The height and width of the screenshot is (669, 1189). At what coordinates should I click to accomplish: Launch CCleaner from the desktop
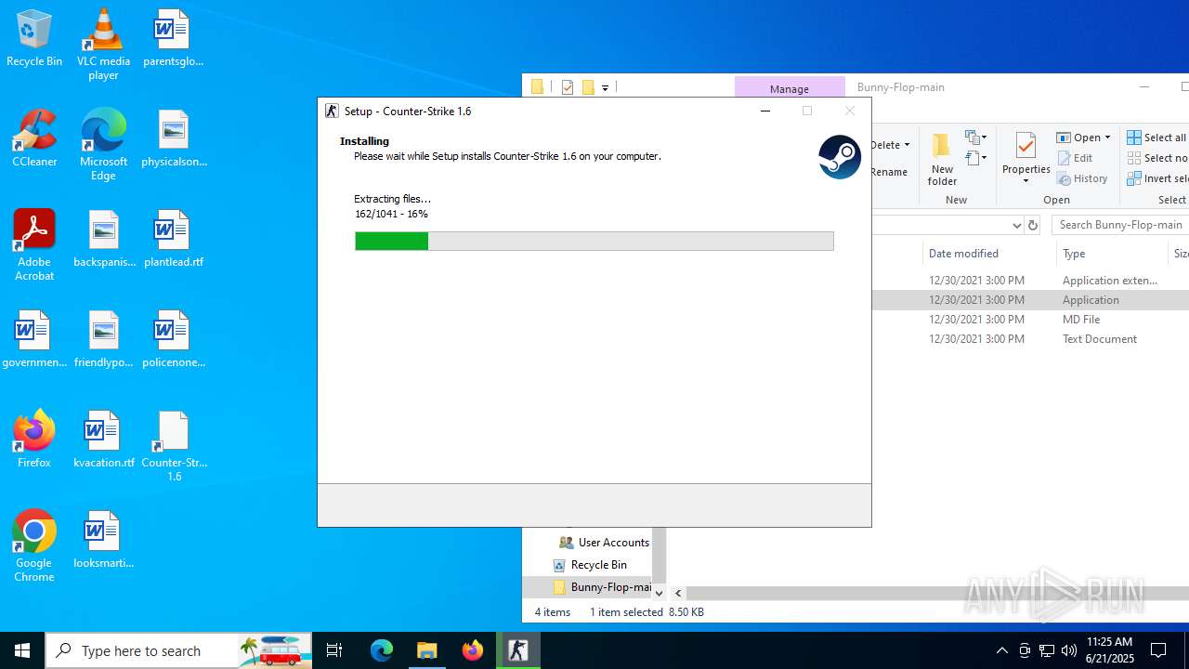(x=34, y=139)
